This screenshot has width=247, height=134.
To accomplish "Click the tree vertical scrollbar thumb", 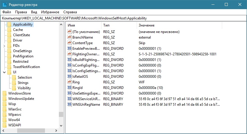I will pyautogui.click(x=61, y=114).
